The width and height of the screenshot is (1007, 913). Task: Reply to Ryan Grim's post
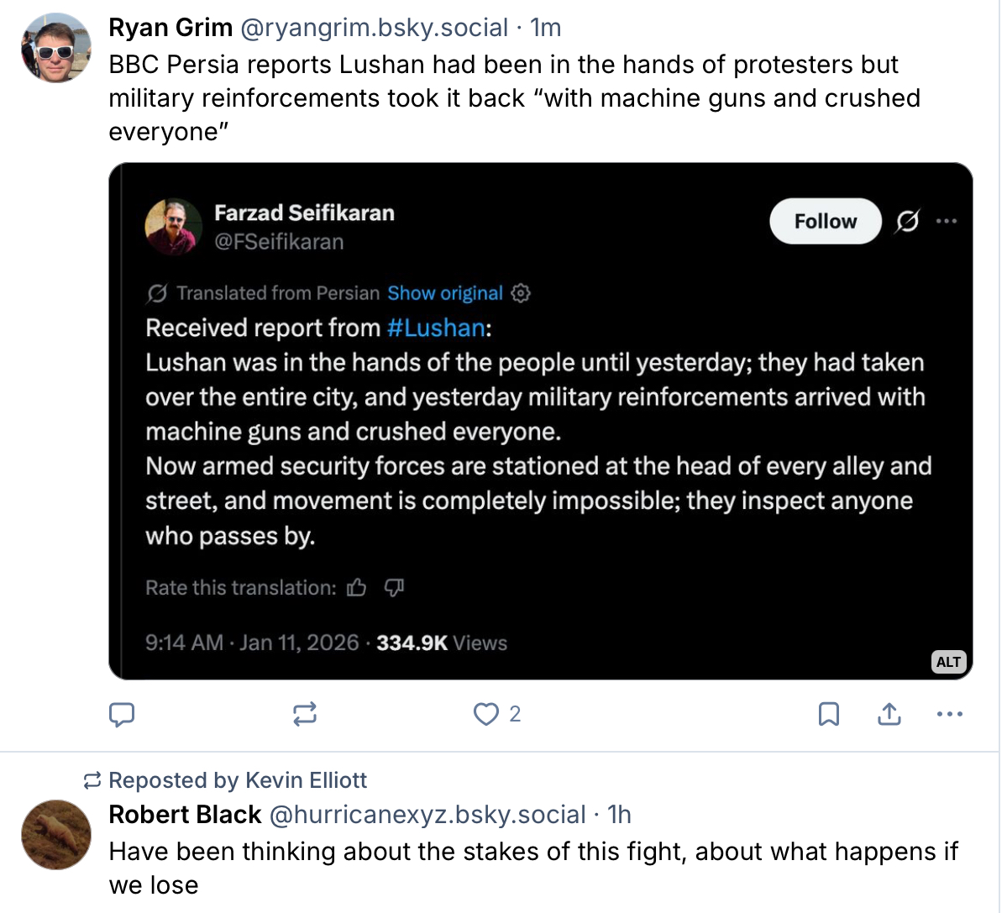point(123,715)
